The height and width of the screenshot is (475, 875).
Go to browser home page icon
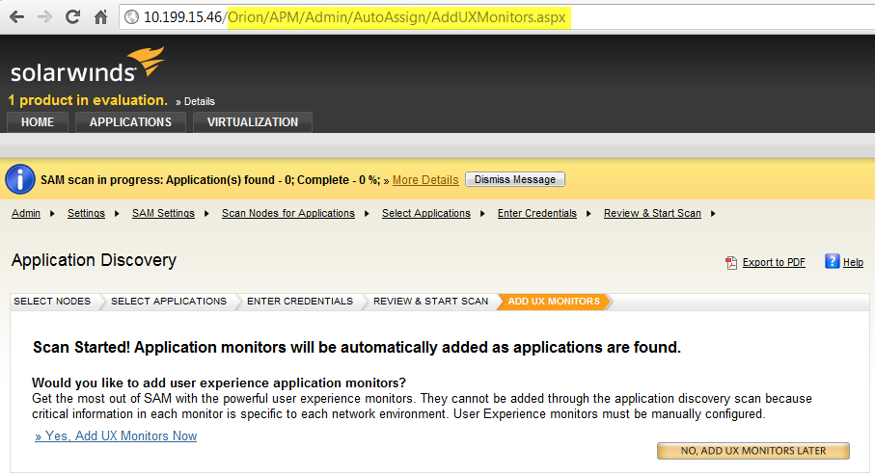(100, 17)
